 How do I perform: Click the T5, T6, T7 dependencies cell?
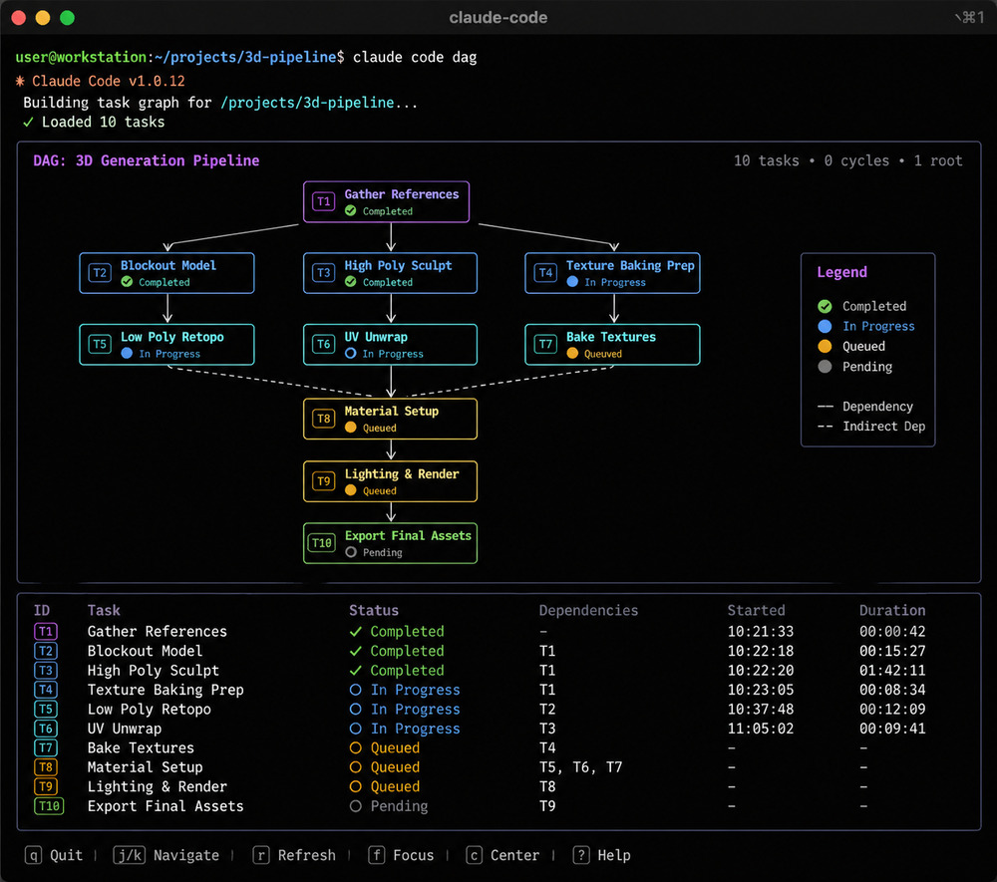coord(580,767)
